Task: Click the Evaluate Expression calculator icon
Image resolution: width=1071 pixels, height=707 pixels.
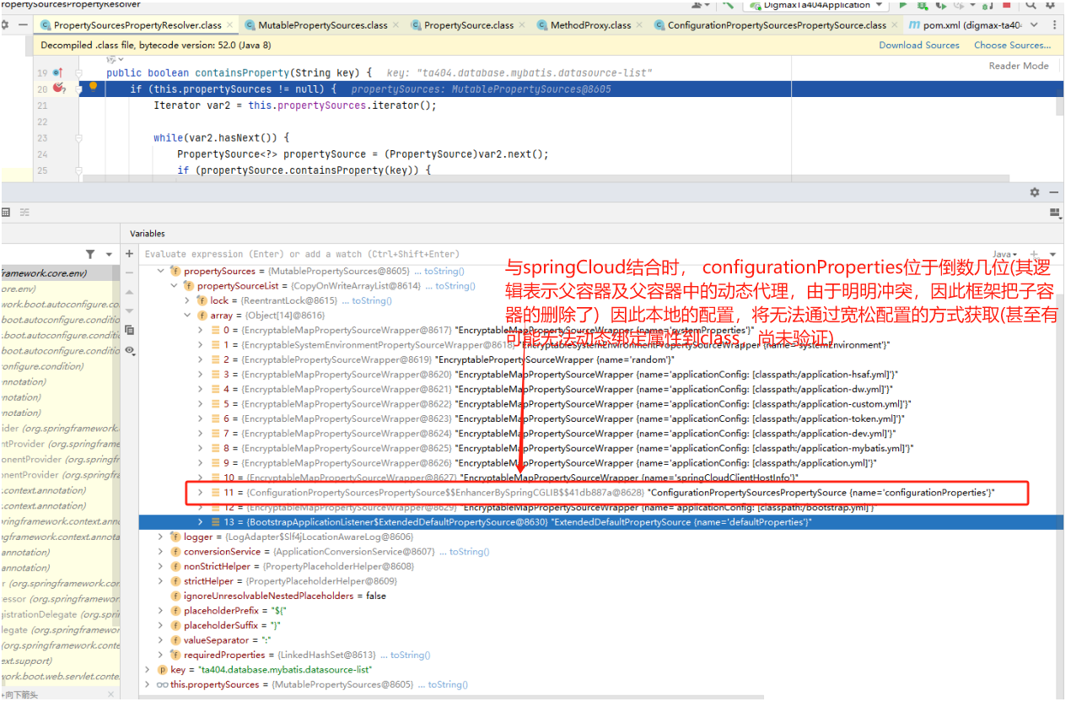Action: pyautogui.click(x=5, y=213)
